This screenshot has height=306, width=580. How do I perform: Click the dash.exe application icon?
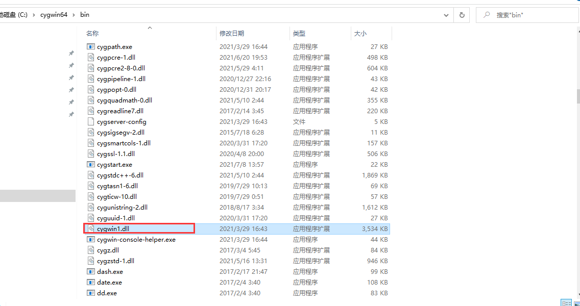(91, 272)
